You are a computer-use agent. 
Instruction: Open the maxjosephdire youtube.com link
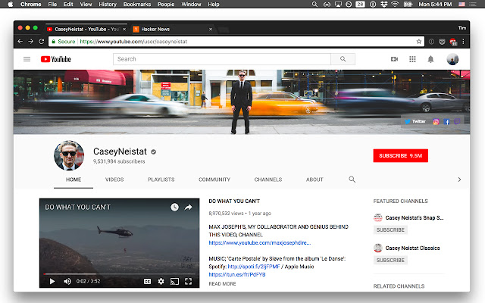260,242
